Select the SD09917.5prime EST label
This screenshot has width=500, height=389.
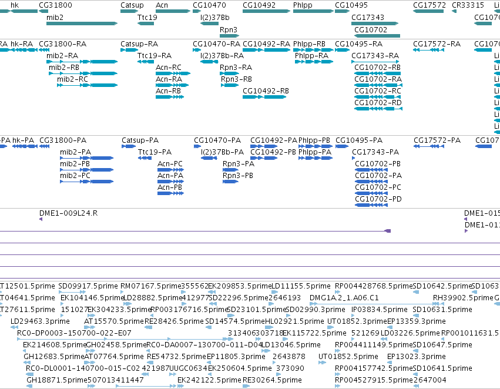click(x=88, y=286)
